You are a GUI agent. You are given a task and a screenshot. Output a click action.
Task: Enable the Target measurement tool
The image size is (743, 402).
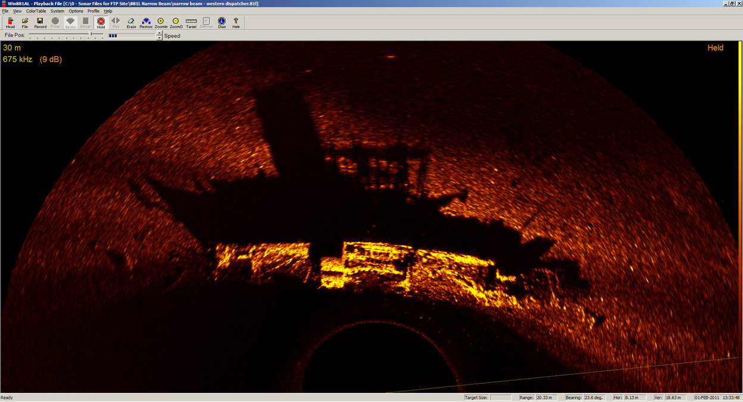pyautogui.click(x=191, y=22)
